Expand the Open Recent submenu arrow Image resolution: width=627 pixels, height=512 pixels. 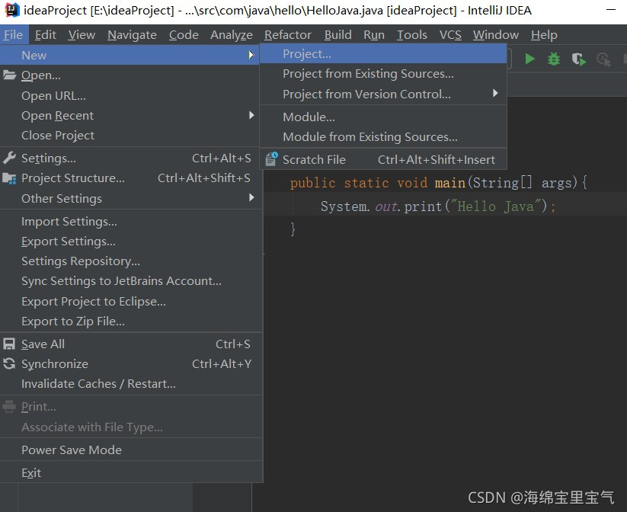251,115
